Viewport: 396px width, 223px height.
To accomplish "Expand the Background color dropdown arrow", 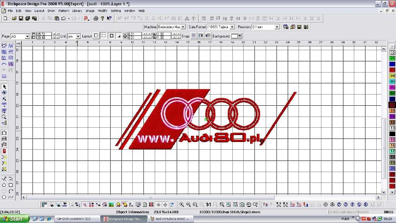I will pyautogui.click(x=240, y=36).
